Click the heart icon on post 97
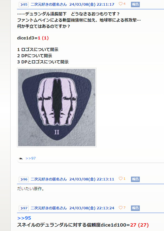This screenshot has height=231, width=164. coord(120,208)
